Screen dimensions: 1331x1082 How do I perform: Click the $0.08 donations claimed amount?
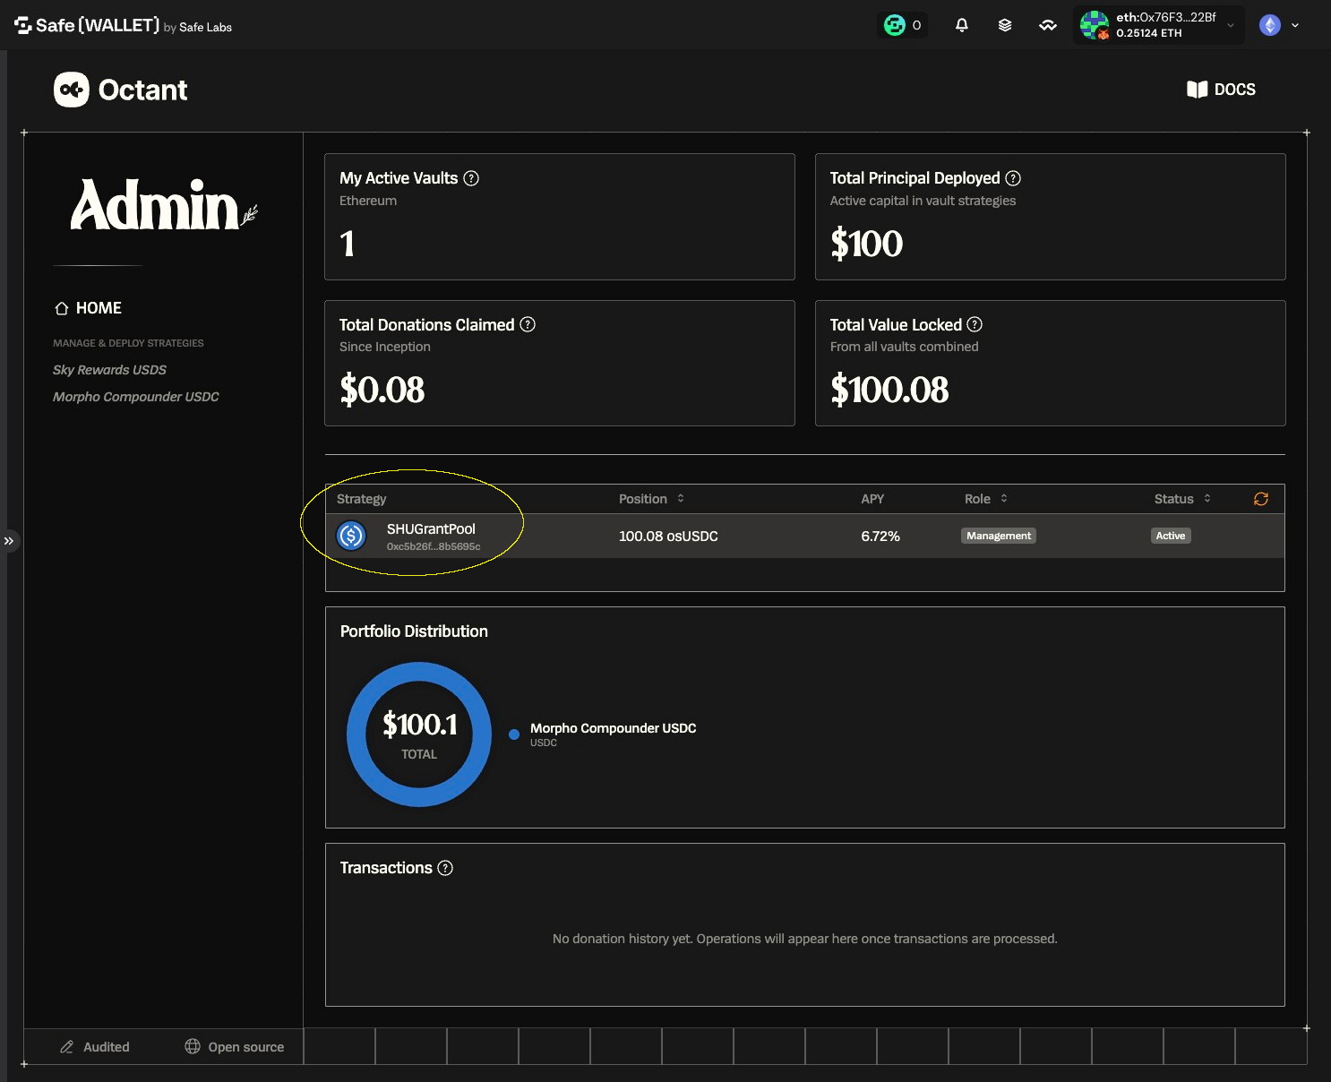pos(382,390)
